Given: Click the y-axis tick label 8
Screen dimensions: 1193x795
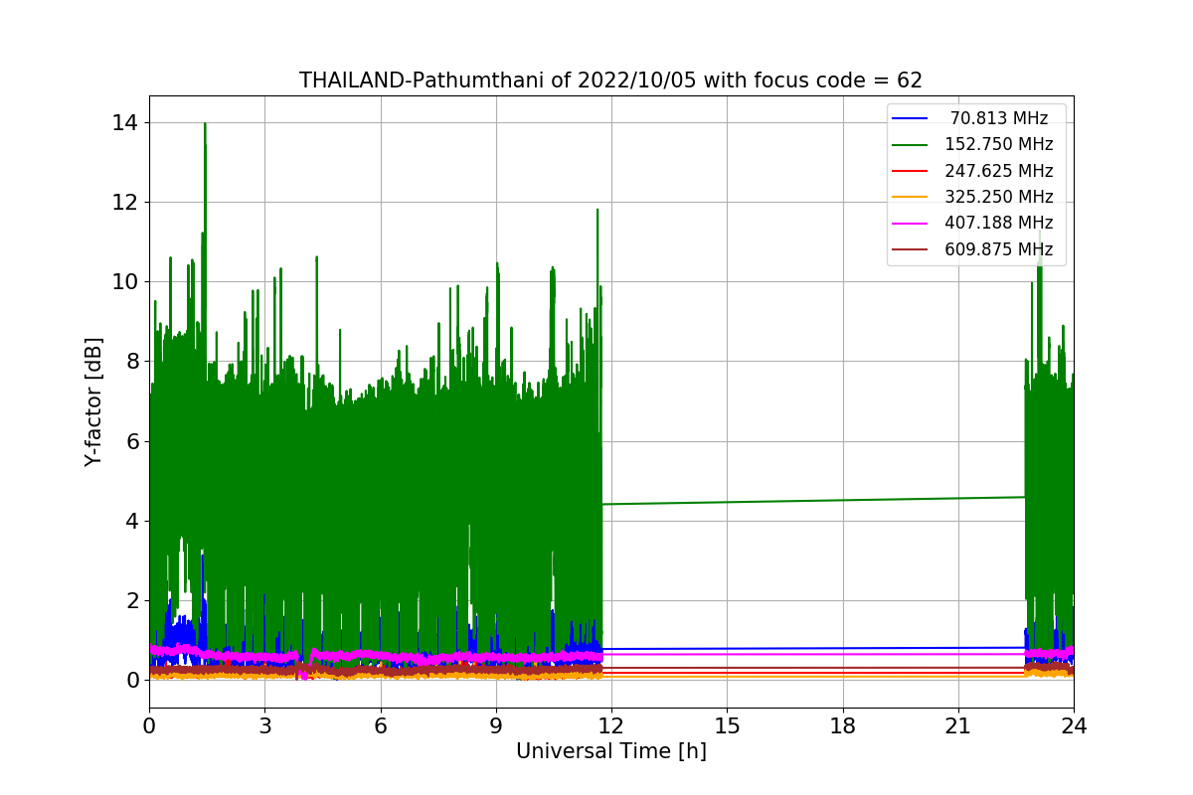Looking at the screenshot, I should (132, 362).
